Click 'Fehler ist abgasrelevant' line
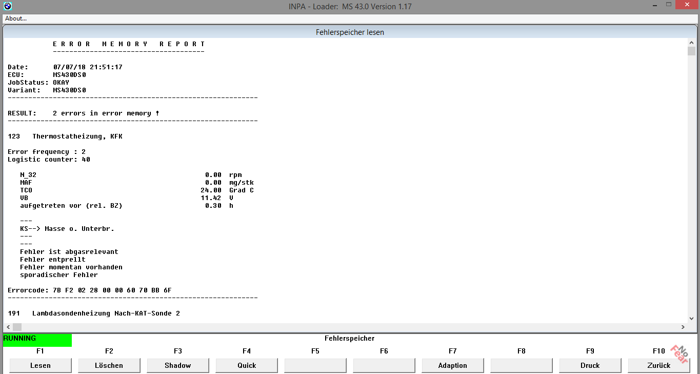700x374 pixels. click(x=69, y=252)
